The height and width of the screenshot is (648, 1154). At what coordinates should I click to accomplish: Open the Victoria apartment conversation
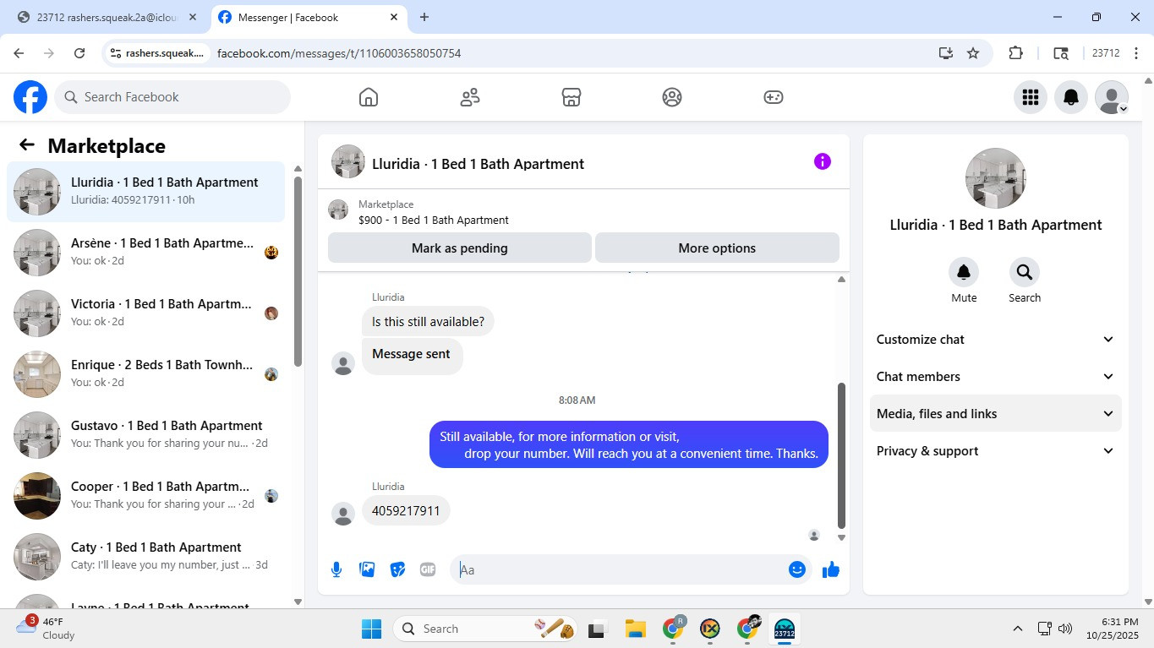tap(146, 313)
